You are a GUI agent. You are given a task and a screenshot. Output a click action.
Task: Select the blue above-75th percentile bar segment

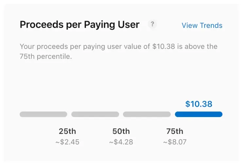pos(199,114)
